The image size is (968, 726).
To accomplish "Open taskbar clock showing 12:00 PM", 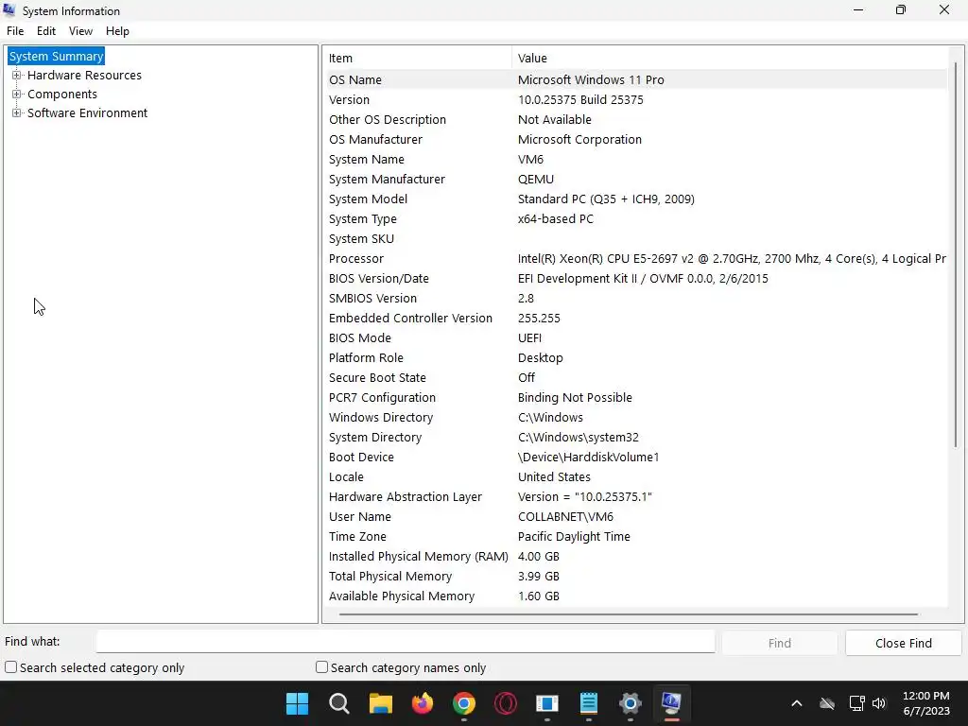I will tap(926, 703).
